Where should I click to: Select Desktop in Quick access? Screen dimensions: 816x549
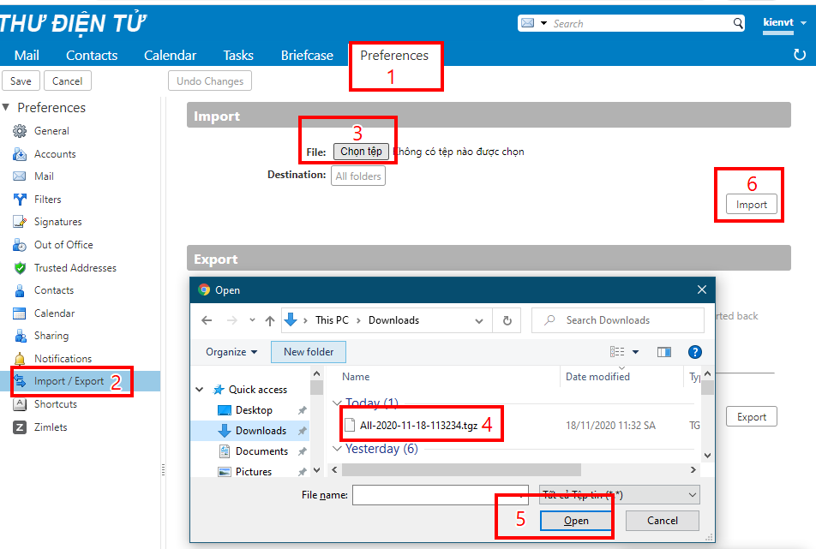tap(254, 410)
